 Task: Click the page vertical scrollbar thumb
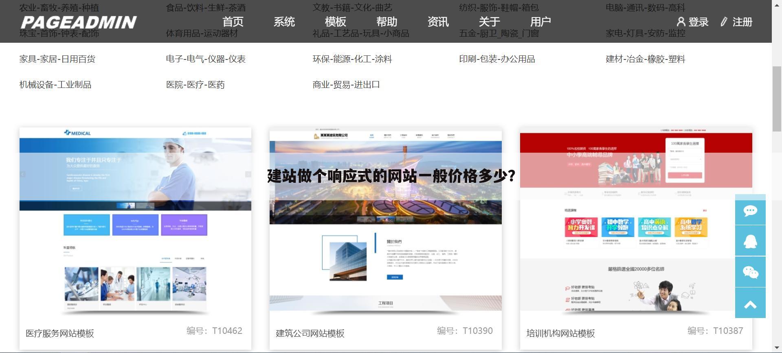(x=777, y=99)
